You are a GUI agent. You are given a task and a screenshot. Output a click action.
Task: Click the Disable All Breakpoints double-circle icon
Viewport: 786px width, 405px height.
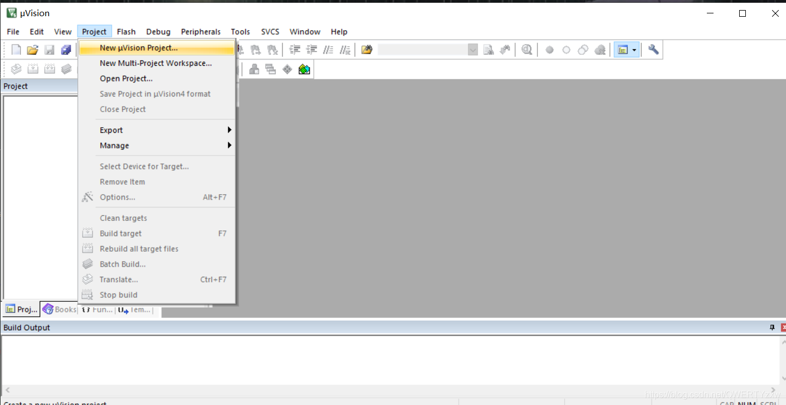tap(583, 50)
